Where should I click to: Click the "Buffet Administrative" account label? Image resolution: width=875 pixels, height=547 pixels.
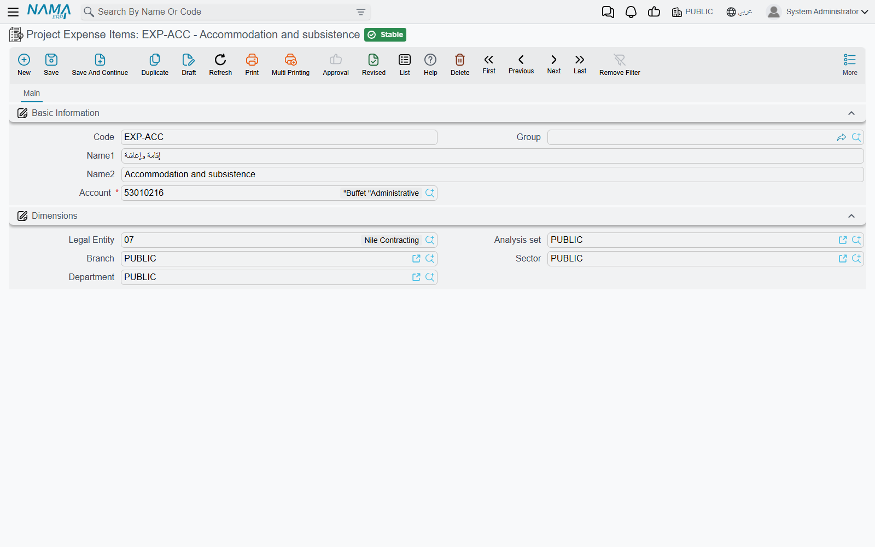381,193
